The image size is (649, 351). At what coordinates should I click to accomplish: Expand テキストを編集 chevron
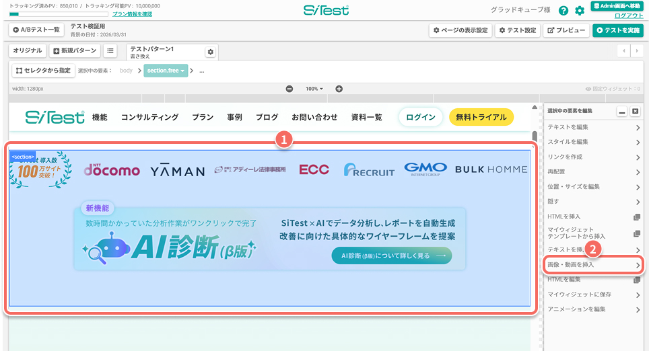tap(638, 128)
